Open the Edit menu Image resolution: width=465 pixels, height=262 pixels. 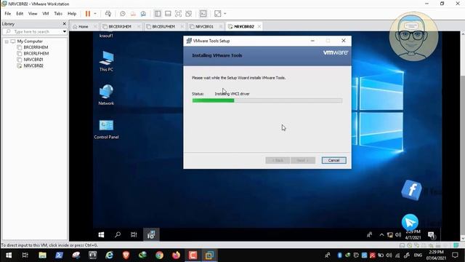point(20,14)
